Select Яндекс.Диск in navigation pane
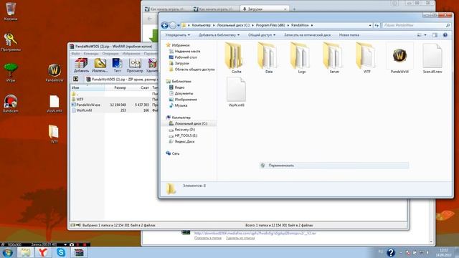The image size is (459, 258). tap(184, 142)
